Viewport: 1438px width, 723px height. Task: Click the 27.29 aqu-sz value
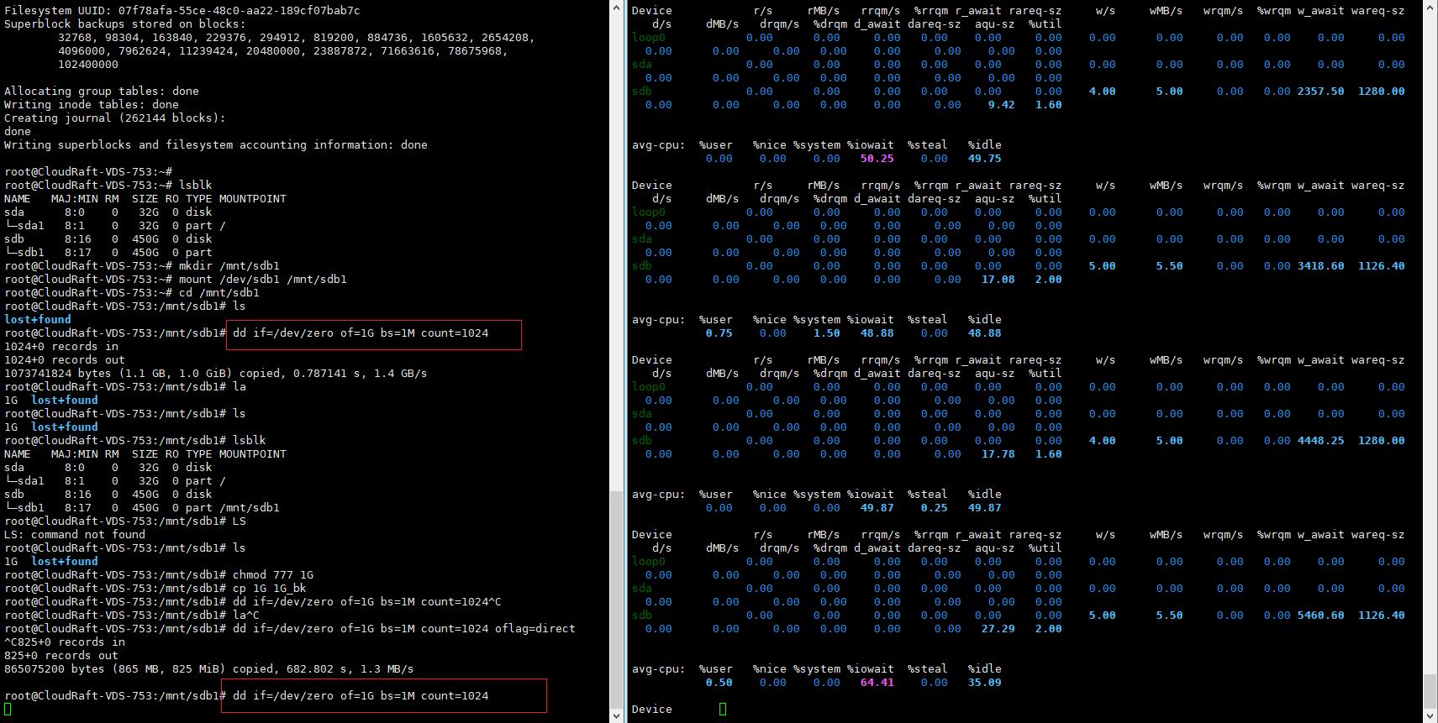[998, 629]
